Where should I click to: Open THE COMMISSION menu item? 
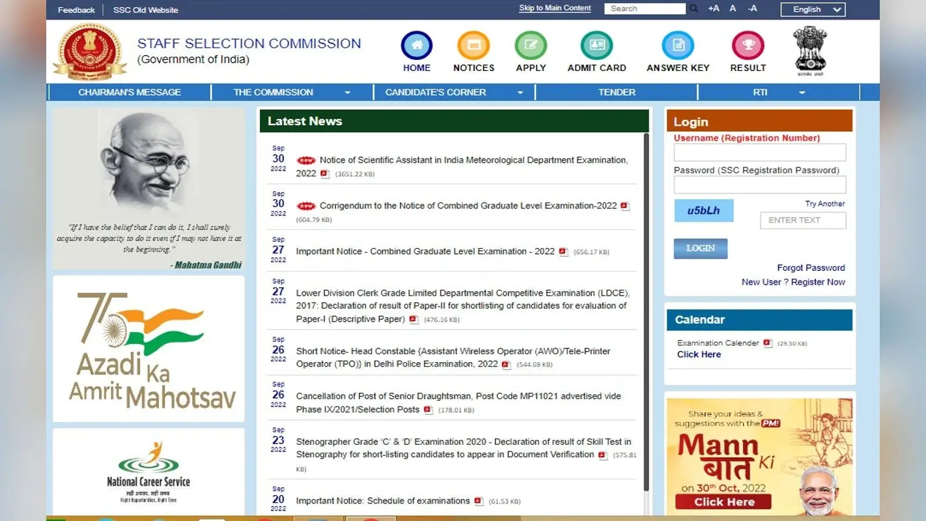click(274, 92)
